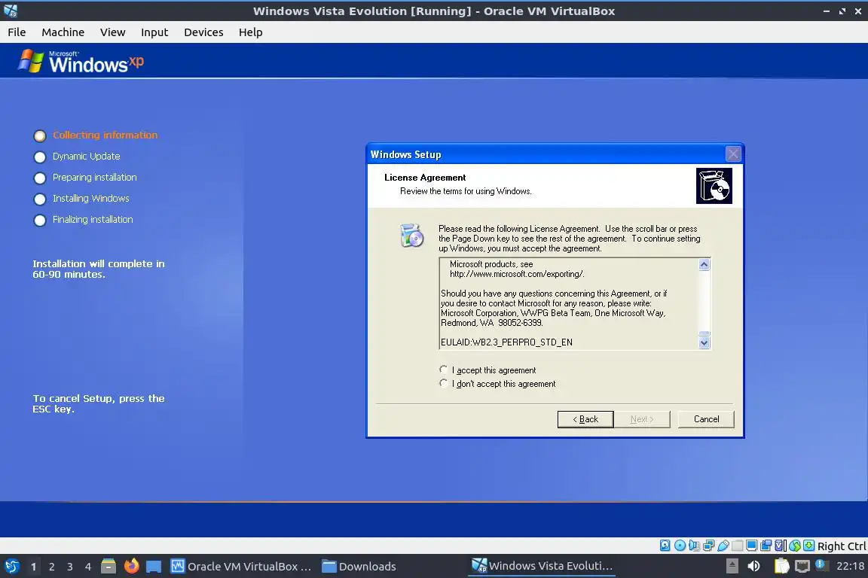Viewport: 868px width, 578px height.
Task: Switch to Windows Vista Evoluti... taskbar entry
Action: [542, 566]
